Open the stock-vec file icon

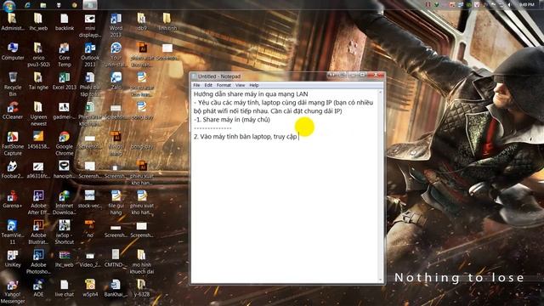(x=90, y=200)
